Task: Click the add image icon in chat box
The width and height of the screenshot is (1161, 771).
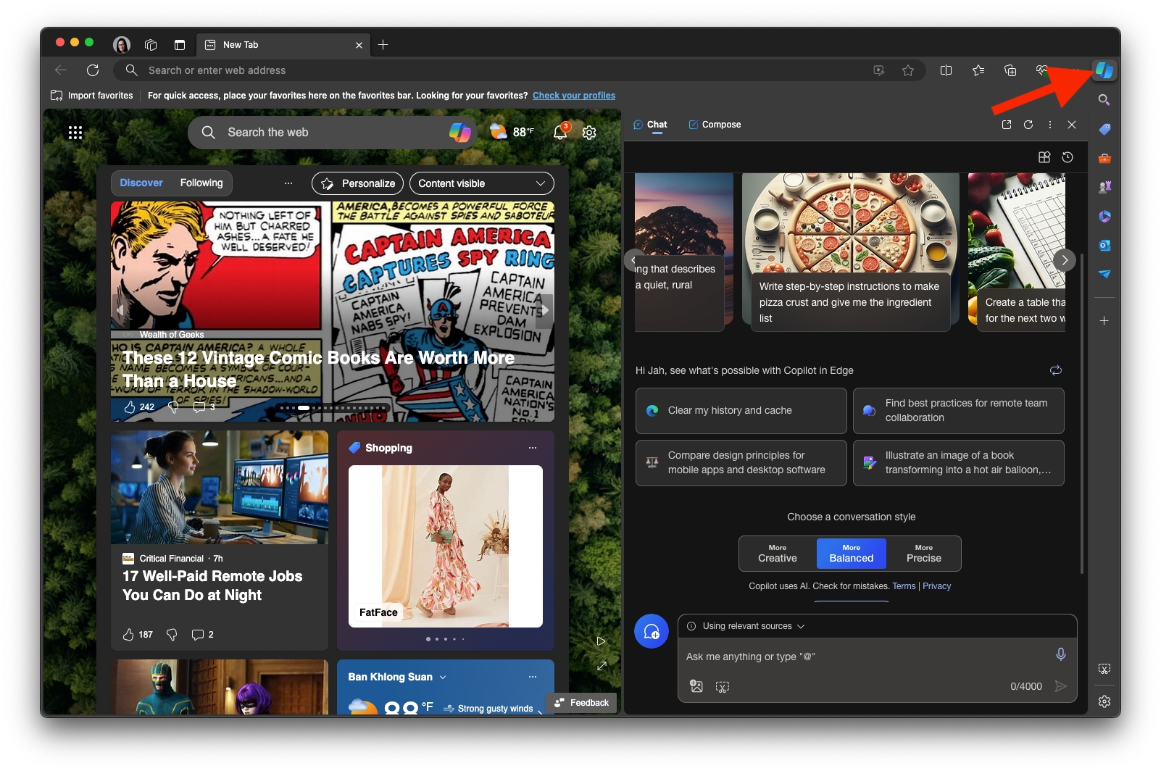Action: (696, 686)
